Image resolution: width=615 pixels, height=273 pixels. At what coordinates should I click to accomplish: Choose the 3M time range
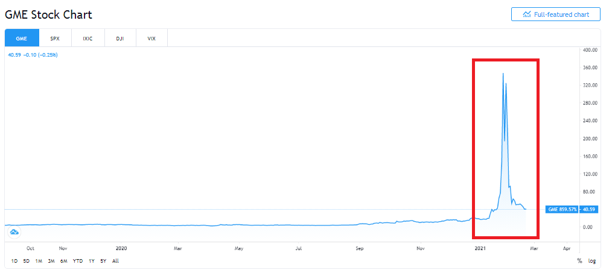pyautogui.click(x=51, y=261)
